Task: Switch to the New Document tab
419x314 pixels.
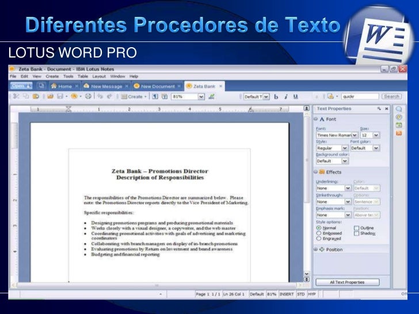Action: pos(158,86)
